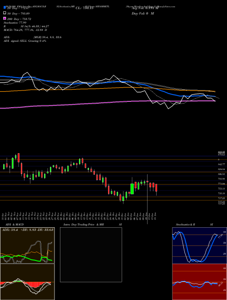Click the 'ADX: 58.4 +DY: 8.83 -DY: 33.63' header

(28, 230)
